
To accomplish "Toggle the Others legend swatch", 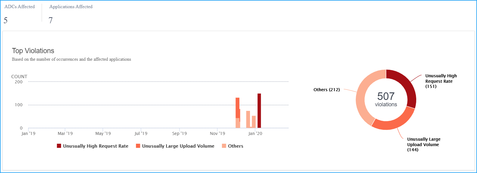I will pyautogui.click(x=224, y=146).
